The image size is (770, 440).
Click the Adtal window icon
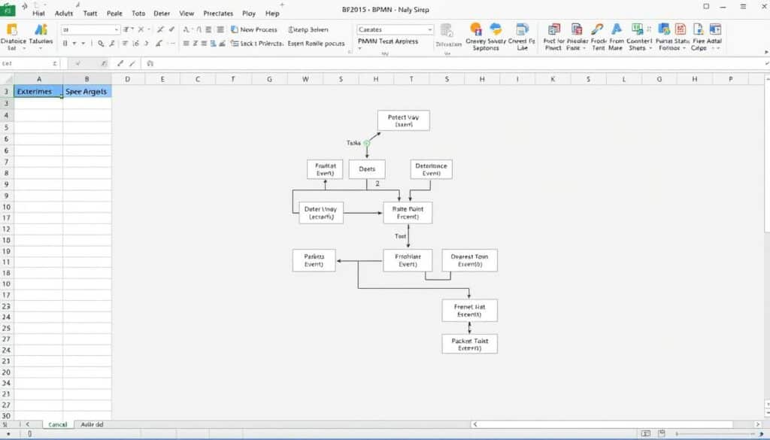pos(716,29)
